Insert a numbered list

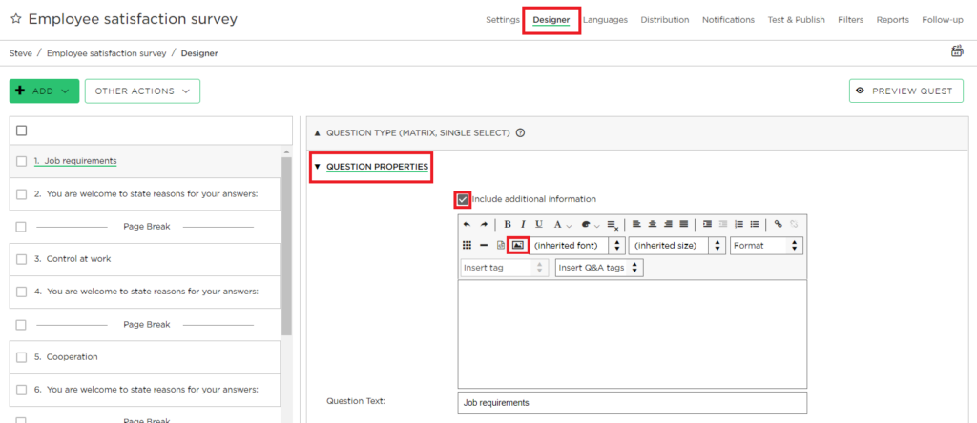point(739,224)
